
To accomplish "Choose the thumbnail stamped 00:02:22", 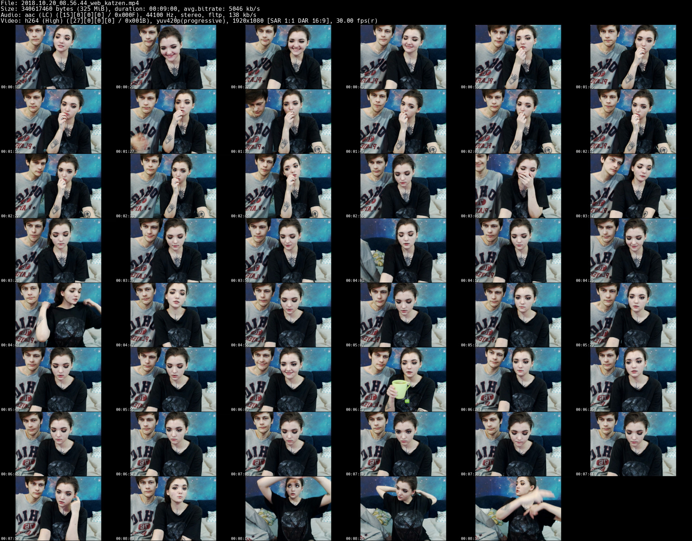I will [x=58, y=186].
